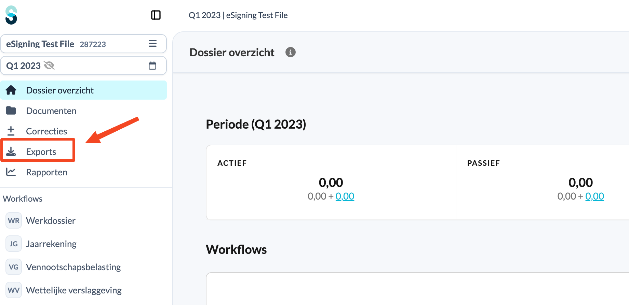Collapse the sidebar with panel toggle icon
The width and height of the screenshot is (629, 305).
pos(156,15)
